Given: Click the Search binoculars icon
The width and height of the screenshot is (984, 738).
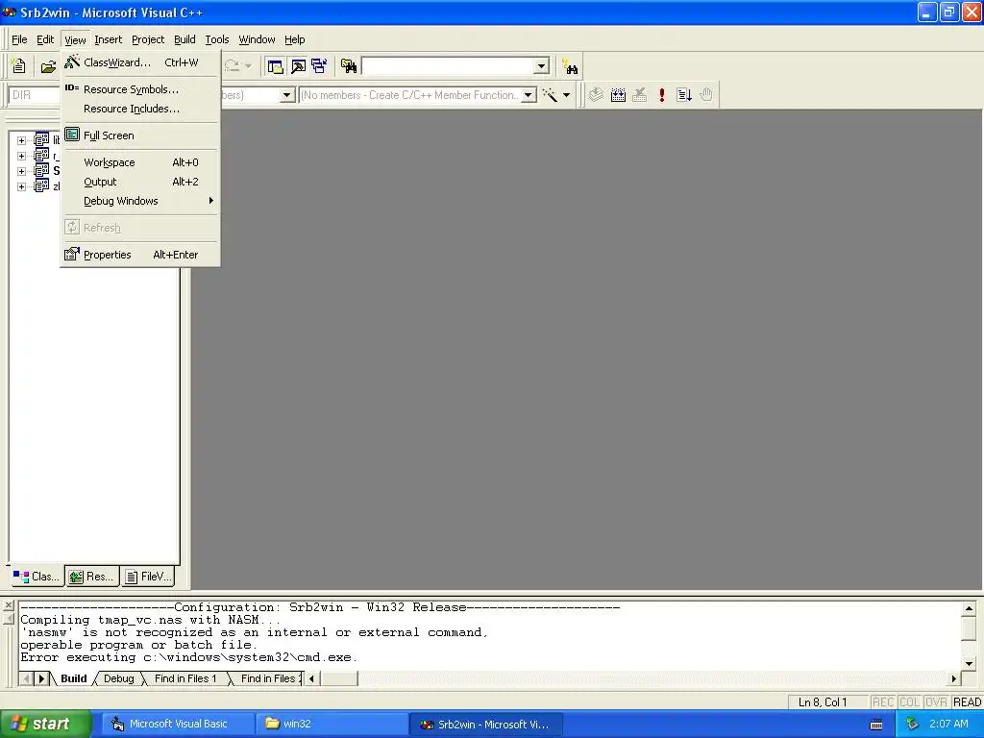Looking at the screenshot, I should (570, 66).
